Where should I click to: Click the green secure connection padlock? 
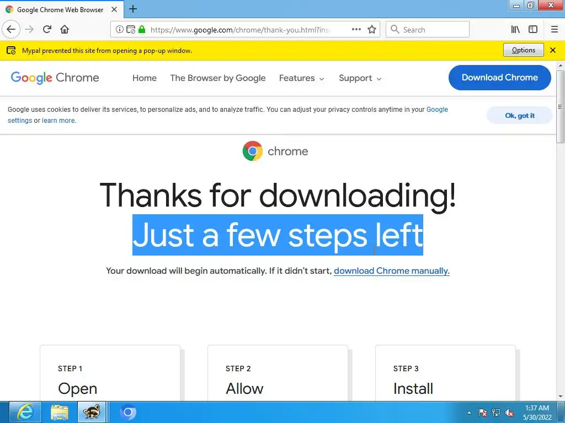point(142,30)
